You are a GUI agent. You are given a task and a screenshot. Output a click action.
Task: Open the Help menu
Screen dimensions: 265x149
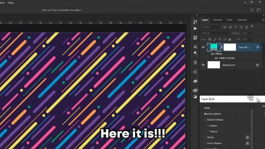point(10,3)
